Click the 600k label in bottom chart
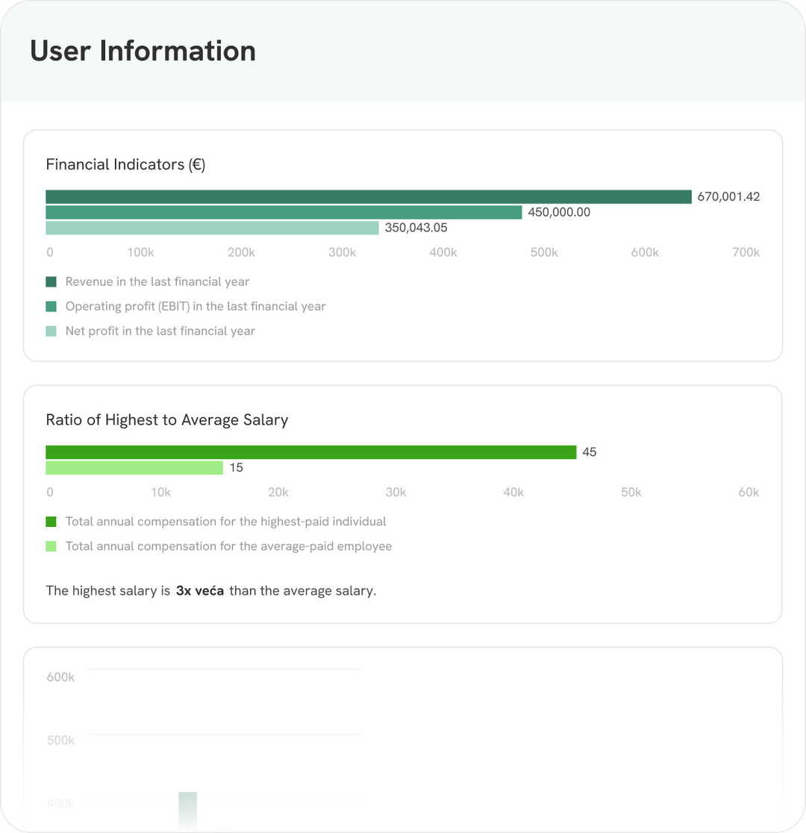806x833 pixels. tap(60, 677)
